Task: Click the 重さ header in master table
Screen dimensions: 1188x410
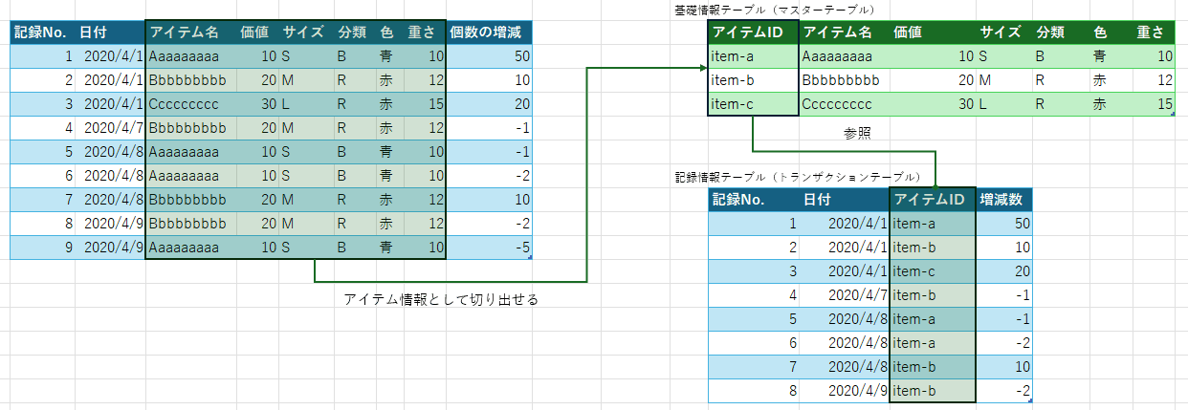Action: (1150, 32)
